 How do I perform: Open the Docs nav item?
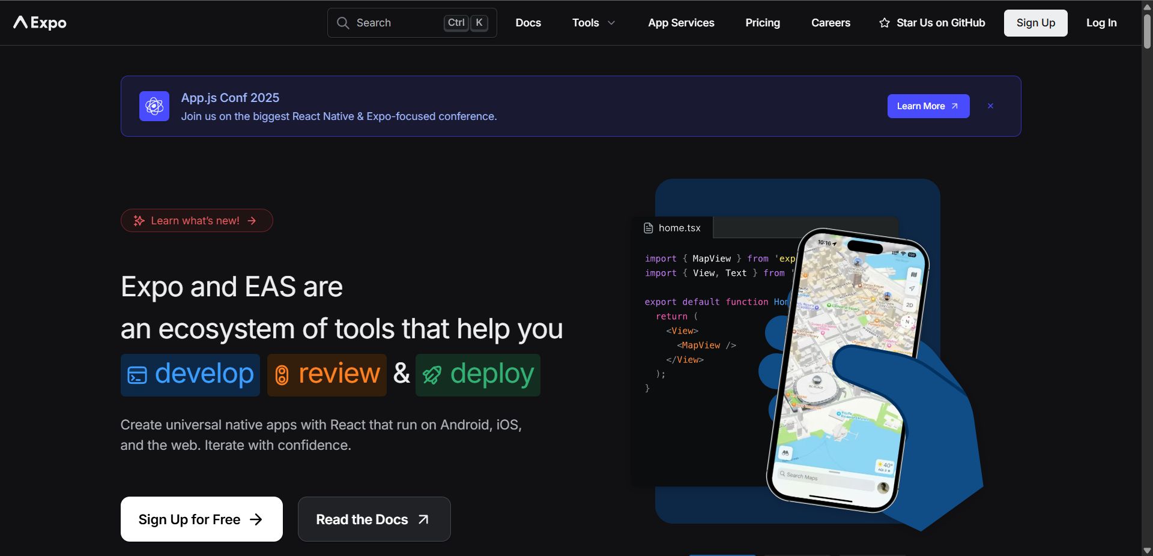pos(528,23)
